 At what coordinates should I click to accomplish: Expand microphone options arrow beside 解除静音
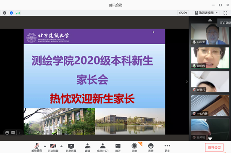pyautogui.click(x=45, y=146)
